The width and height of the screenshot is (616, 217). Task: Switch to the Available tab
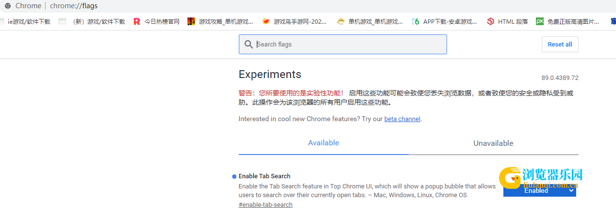click(x=324, y=143)
